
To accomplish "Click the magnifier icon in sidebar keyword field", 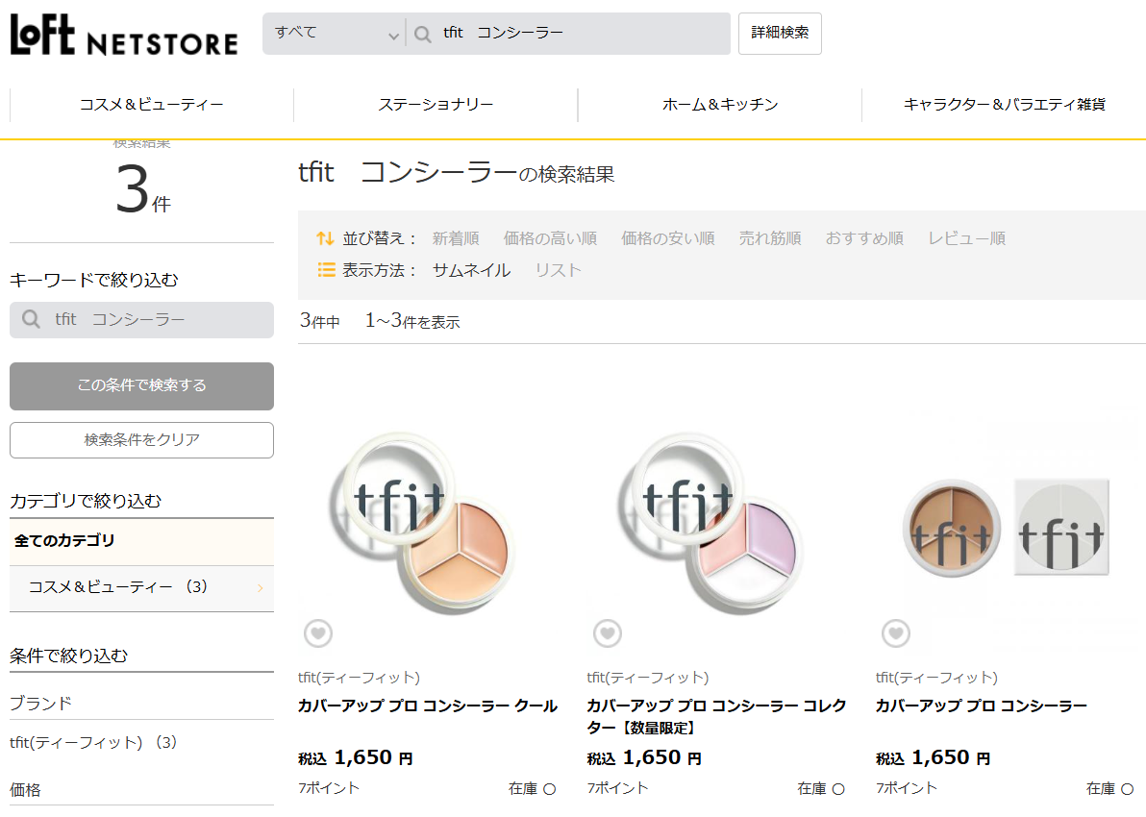I will [x=31, y=319].
